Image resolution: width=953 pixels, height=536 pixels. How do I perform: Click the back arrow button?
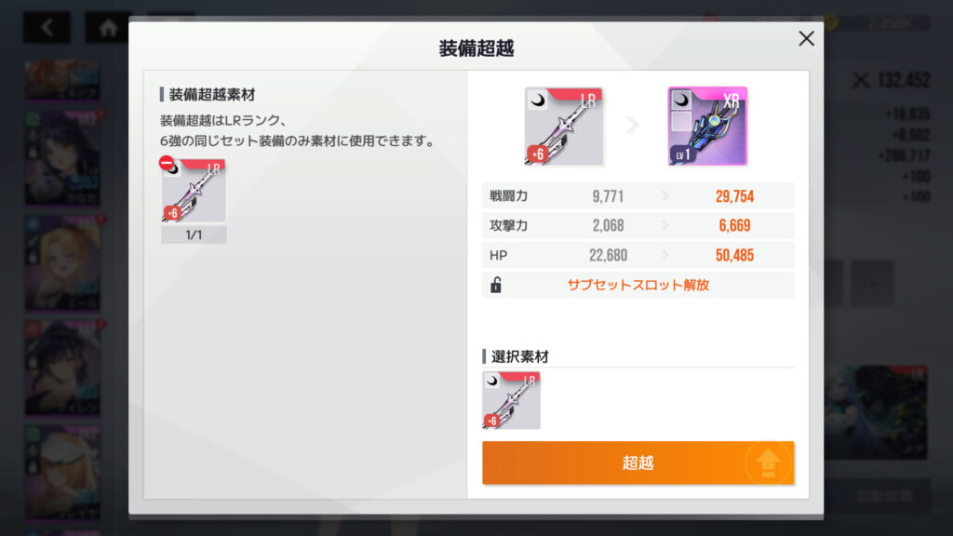(x=47, y=27)
